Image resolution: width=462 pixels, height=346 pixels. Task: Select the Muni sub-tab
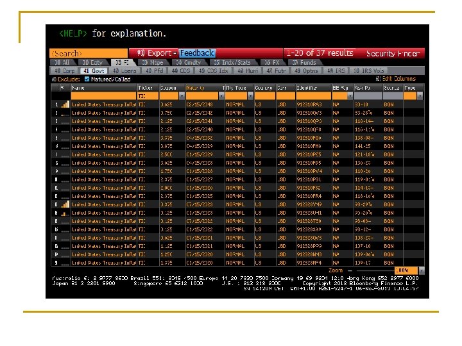(248, 71)
